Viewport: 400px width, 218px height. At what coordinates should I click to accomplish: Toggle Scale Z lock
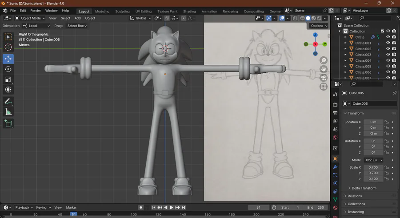click(x=387, y=179)
